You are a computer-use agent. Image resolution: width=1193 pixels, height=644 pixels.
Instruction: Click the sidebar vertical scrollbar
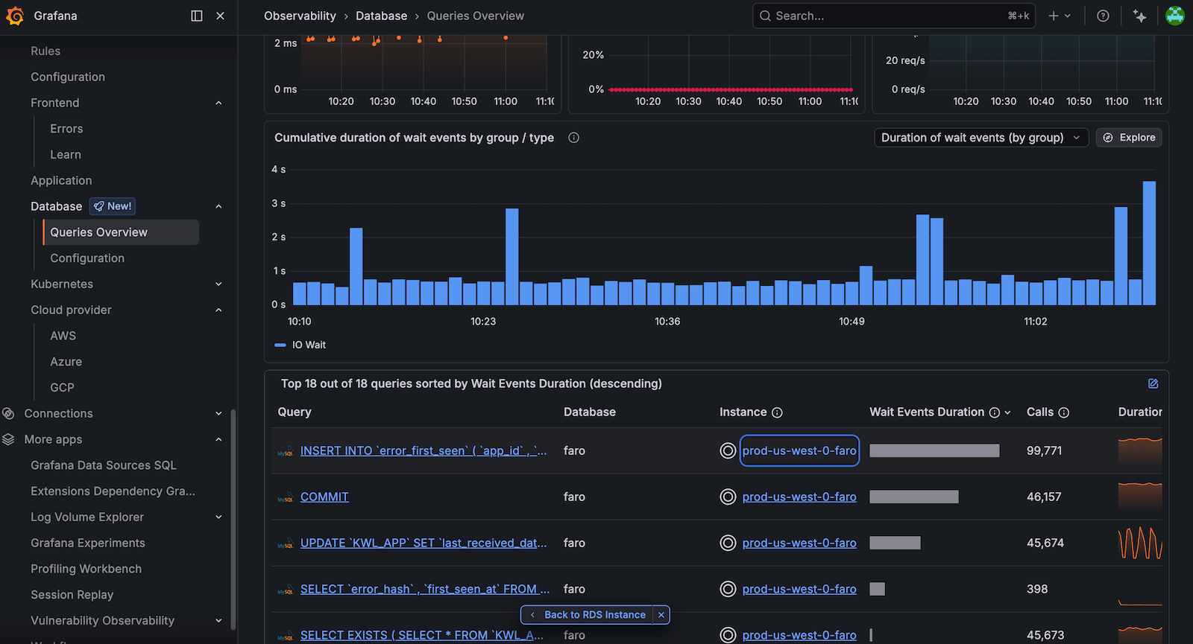tap(233, 520)
